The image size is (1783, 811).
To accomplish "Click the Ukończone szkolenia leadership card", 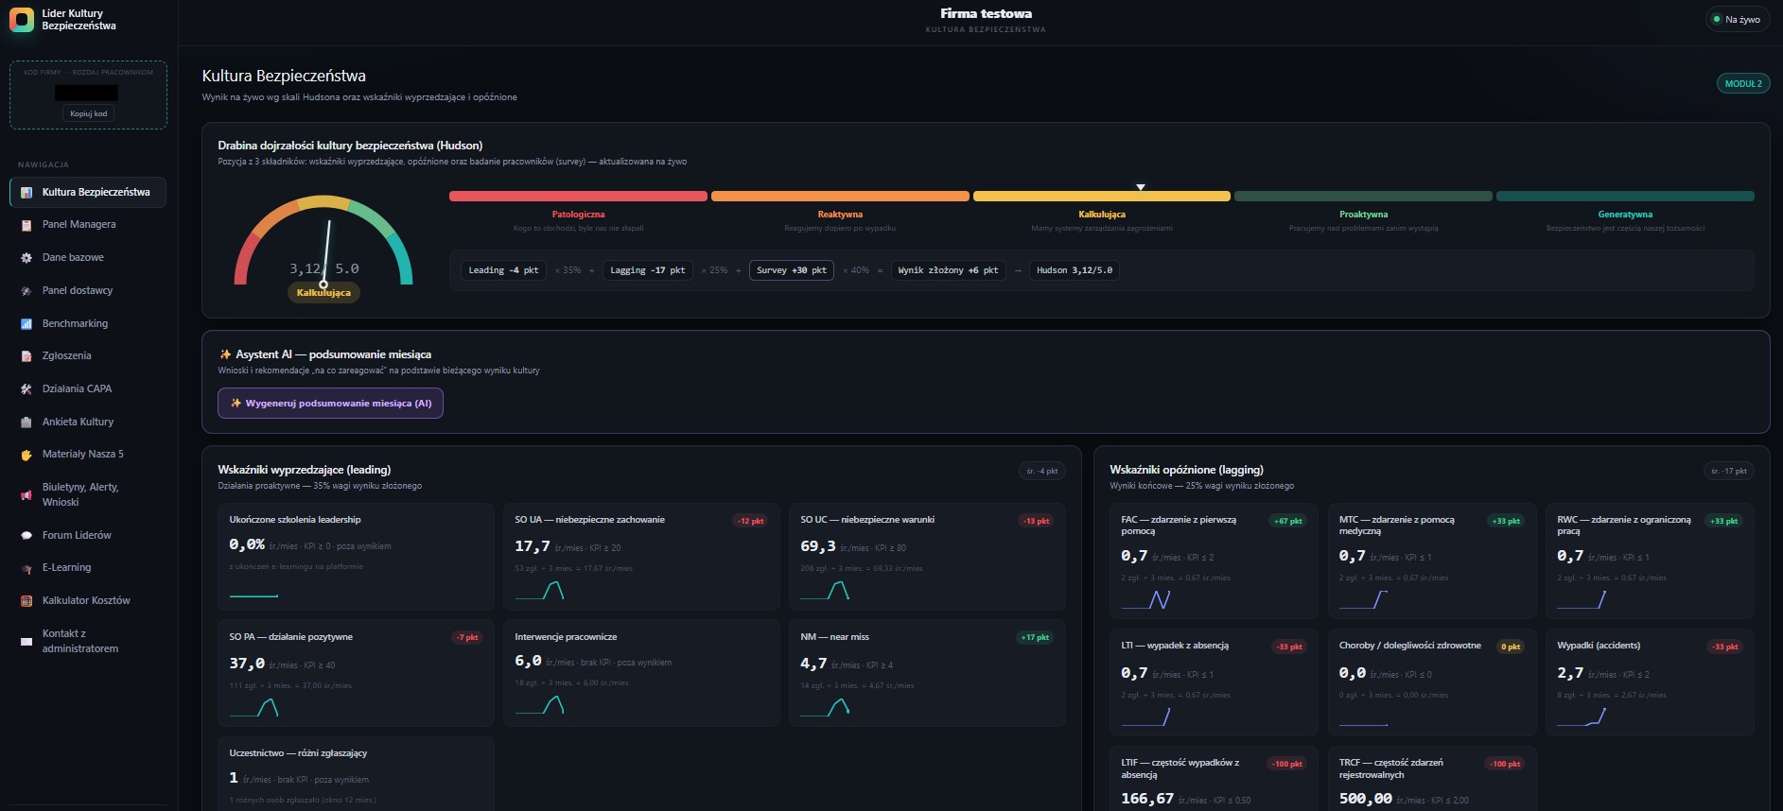I will (356, 556).
